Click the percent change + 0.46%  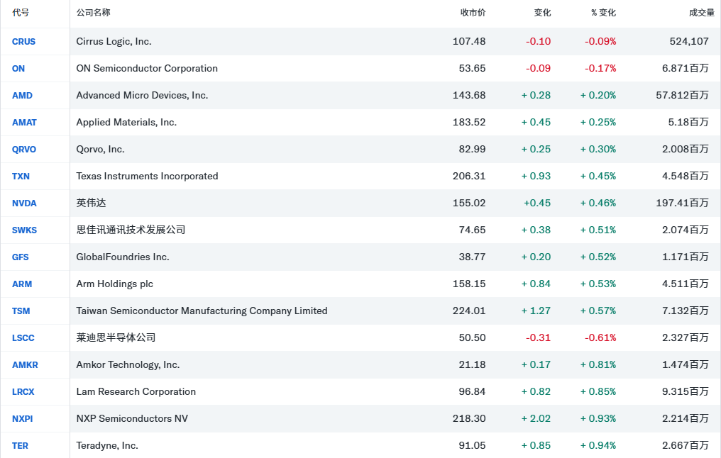[598, 203]
